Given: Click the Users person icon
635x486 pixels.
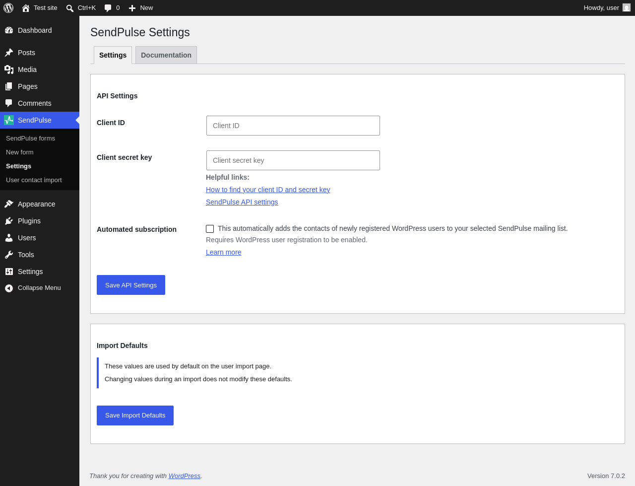Looking at the screenshot, I should click(x=9, y=238).
